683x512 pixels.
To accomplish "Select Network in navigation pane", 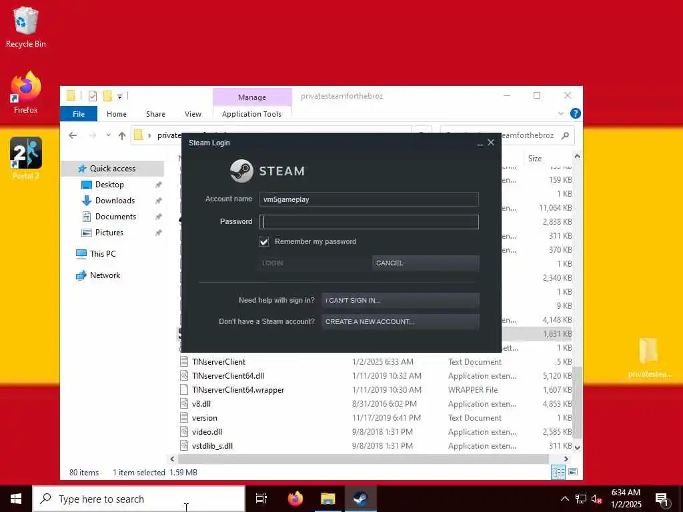I will (x=105, y=275).
